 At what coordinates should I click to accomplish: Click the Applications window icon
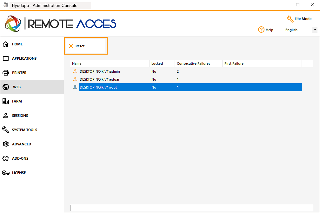6,58
